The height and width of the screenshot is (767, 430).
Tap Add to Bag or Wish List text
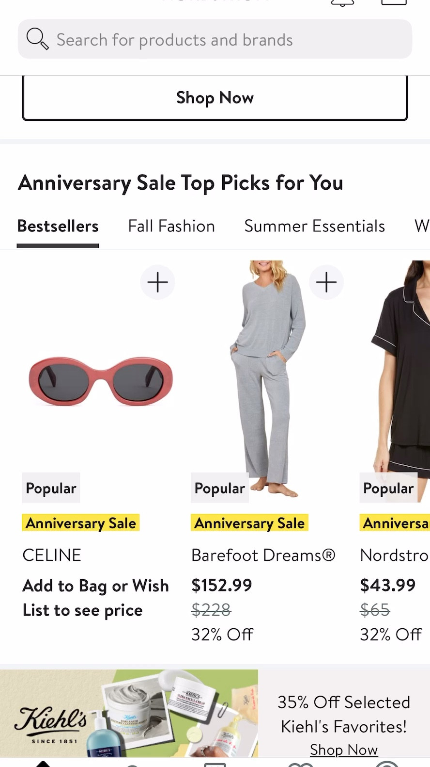95,598
